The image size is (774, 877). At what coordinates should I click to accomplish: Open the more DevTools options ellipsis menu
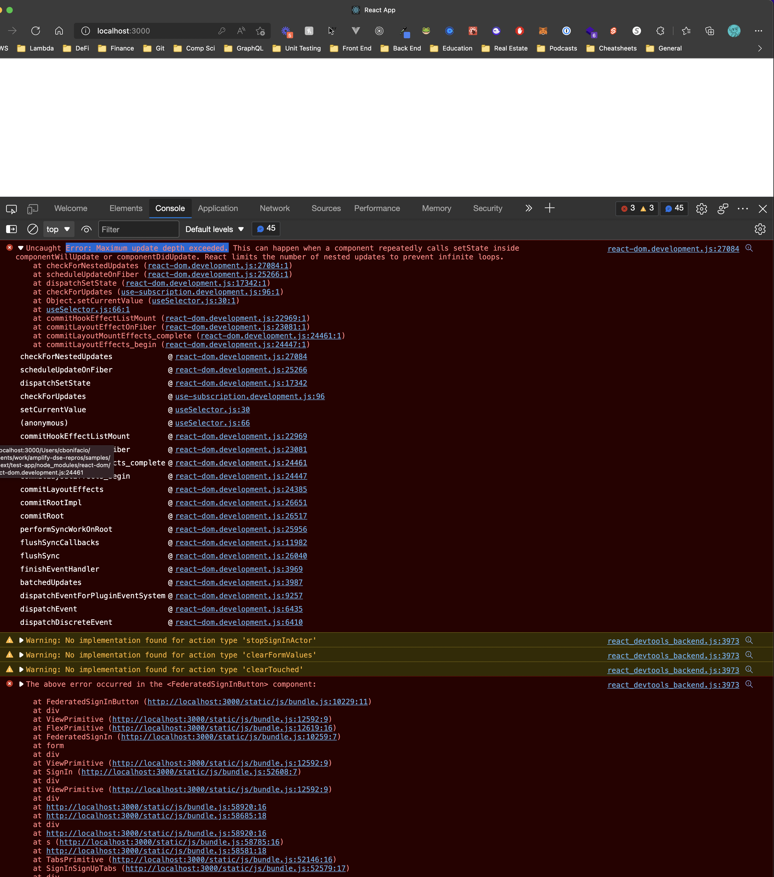pyautogui.click(x=743, y=209)
